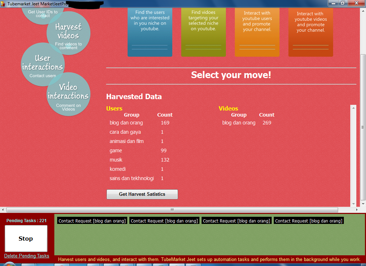Select the red Interact with youtube videos card
366x266 pixels.
[311, 32]
